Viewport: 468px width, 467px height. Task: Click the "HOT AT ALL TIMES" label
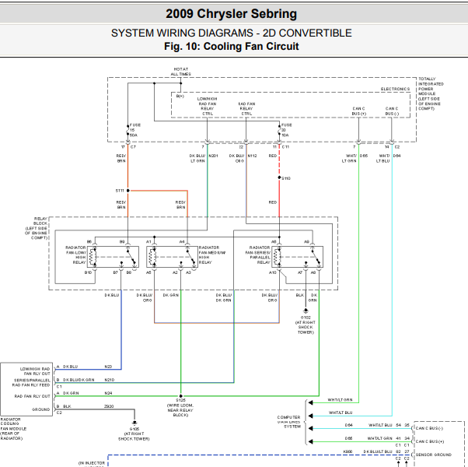180,72
